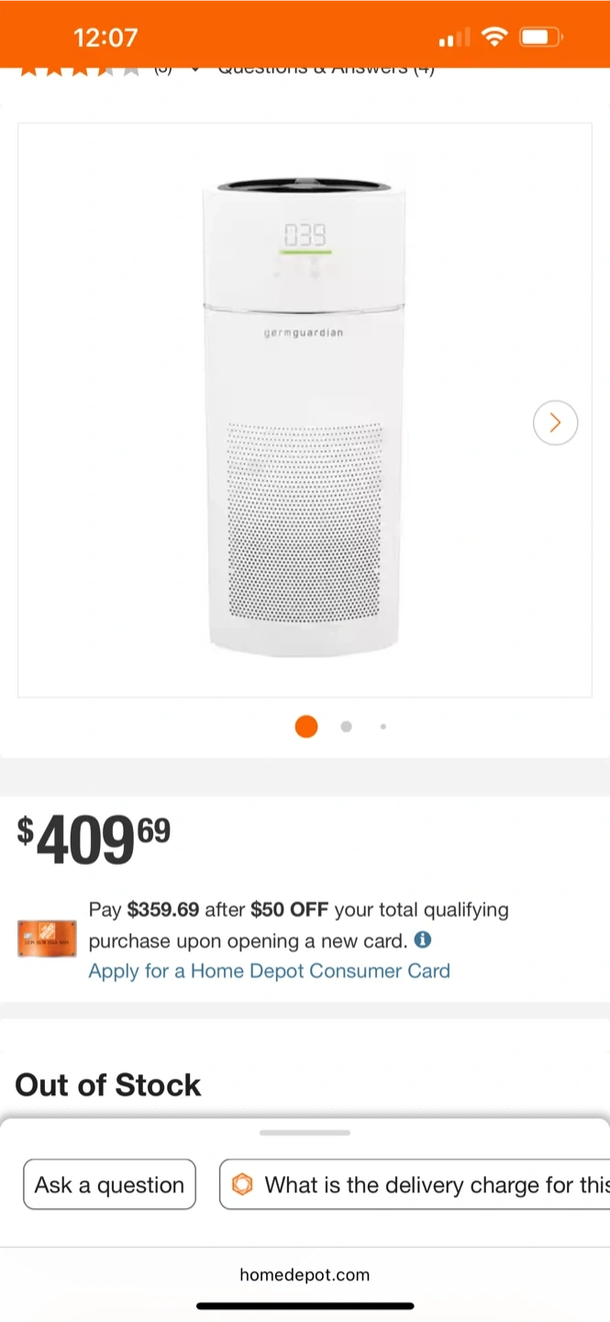Tap the bottom sheet drag handle
Image resolution: width=610 pixels, height=1322 pixels.
pos(305,1133)
